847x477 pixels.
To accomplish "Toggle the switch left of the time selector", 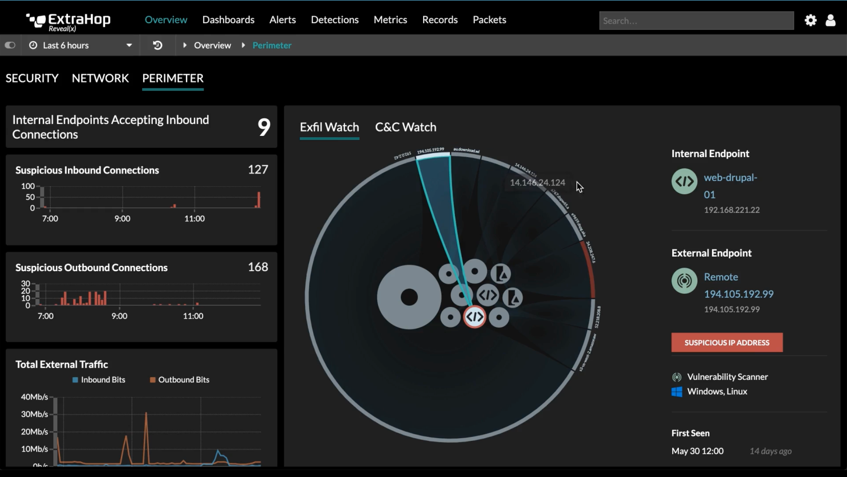I will (10, 45).
